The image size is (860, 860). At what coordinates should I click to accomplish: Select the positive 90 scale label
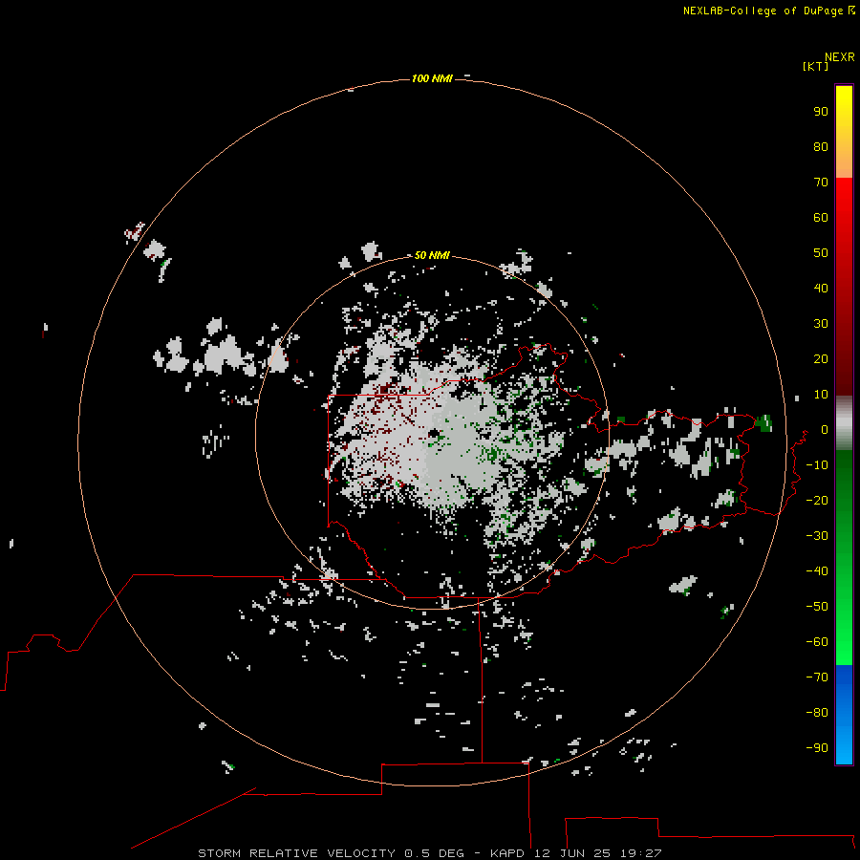tap(821, 112)
